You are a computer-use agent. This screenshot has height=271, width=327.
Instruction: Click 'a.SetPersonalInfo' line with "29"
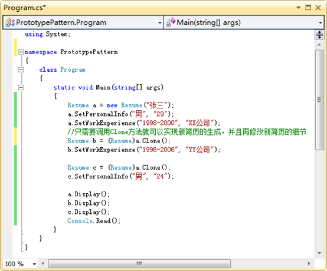120,114
